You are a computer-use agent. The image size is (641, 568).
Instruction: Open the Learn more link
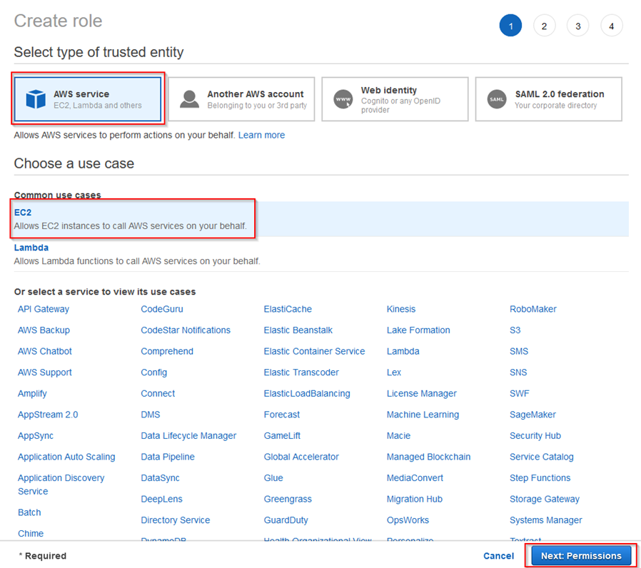point(262,136)
